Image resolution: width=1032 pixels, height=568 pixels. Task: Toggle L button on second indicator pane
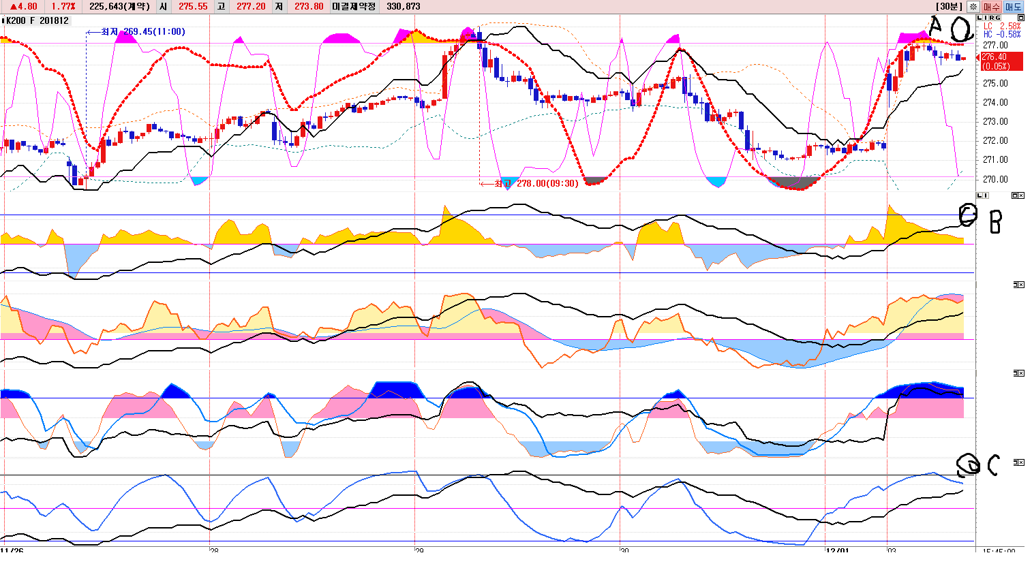pyautogui.click(x=980, y=195)
